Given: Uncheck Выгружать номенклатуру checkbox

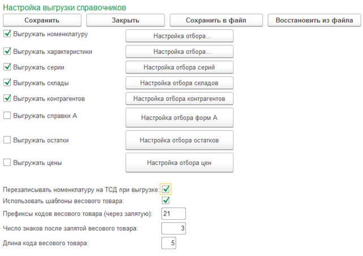Looking at the screenshot, I should (x=7, y=34).
